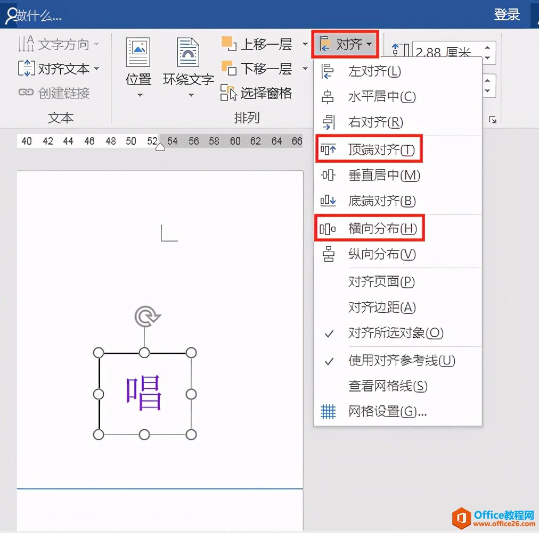Open the Size dialog launcher
The image size is (539, 533).
(493, 120)
